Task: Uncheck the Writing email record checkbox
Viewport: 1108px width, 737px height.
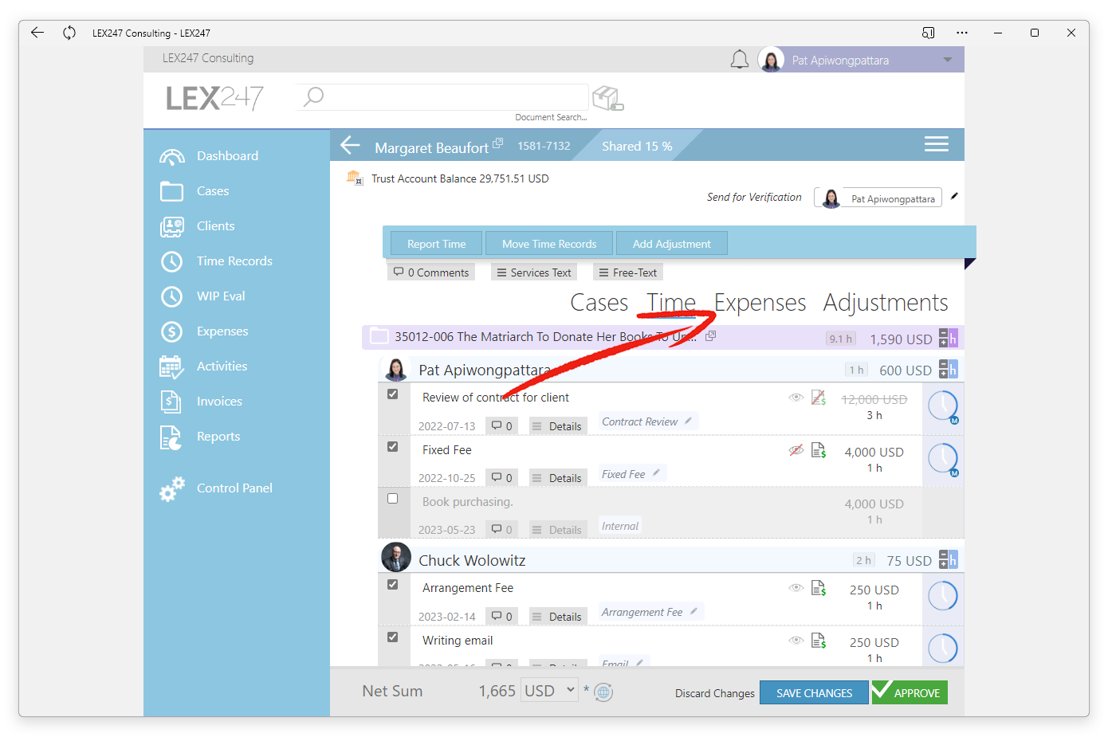Action: (392, 637)
